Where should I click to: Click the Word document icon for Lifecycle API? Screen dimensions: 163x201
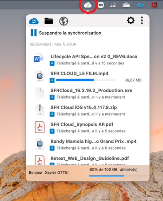(39, 59)
